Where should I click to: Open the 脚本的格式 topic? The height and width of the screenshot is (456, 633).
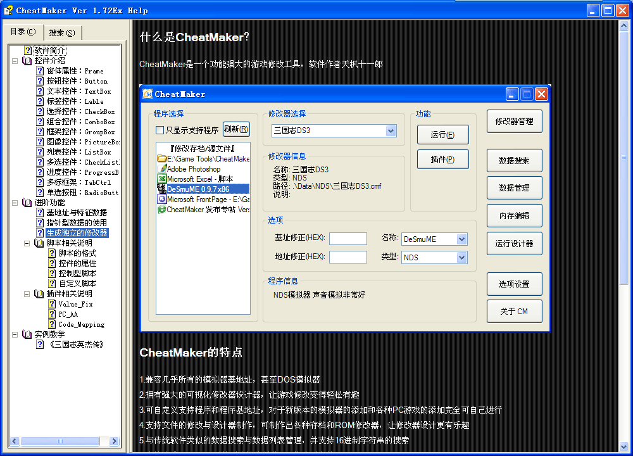77,253
